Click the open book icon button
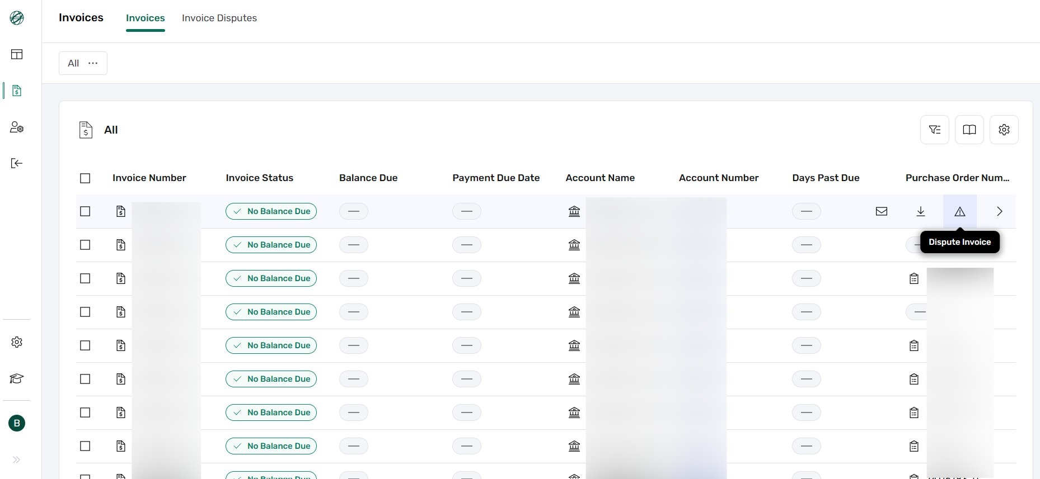 click(x=969, y=130)
